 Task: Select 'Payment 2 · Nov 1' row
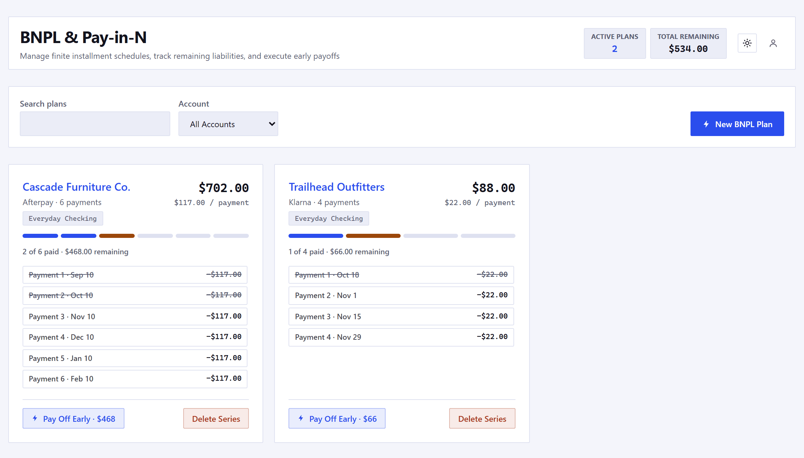401,295
